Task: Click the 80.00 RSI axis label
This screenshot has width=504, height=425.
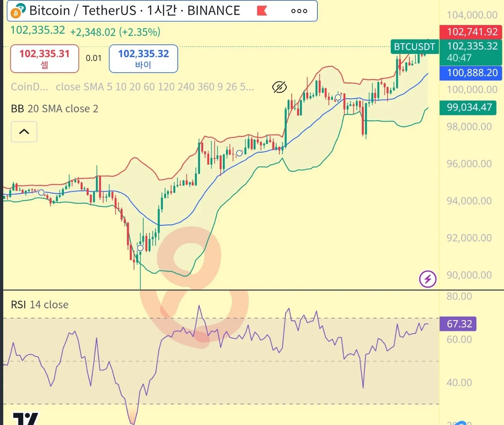Action: pyautogui.click(x=459, y=296)
